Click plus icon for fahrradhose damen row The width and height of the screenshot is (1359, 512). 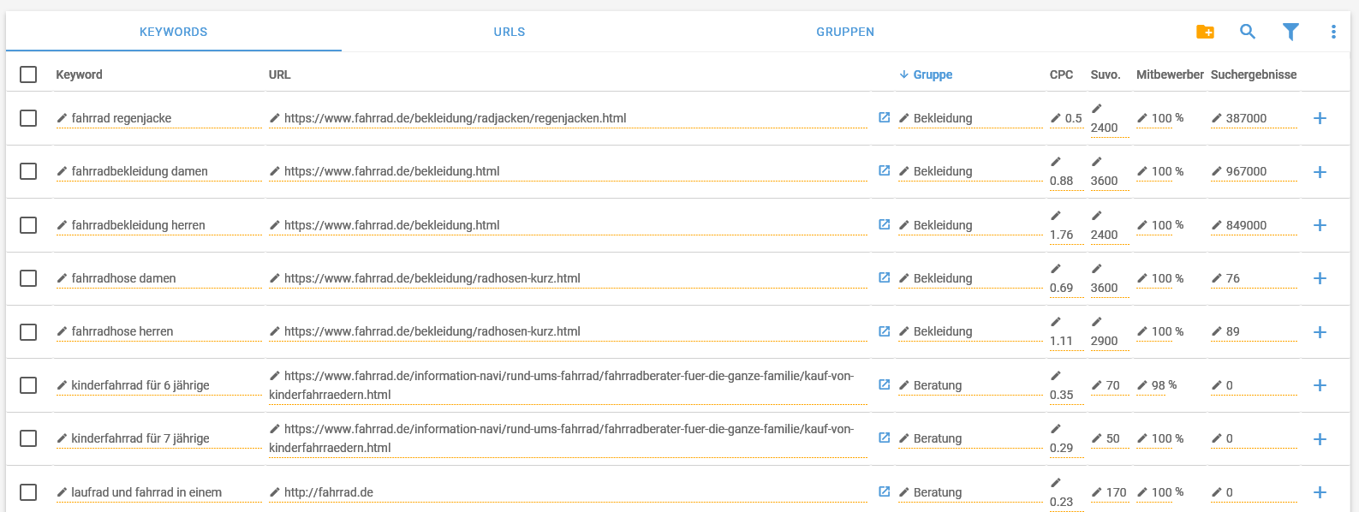point(1320,278)
